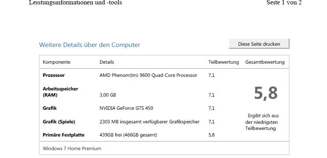Screen dimensions: 327x158
Task: Click the Gesamtbewertung column header
Action: pyautogui.click(x=265, y=62)
